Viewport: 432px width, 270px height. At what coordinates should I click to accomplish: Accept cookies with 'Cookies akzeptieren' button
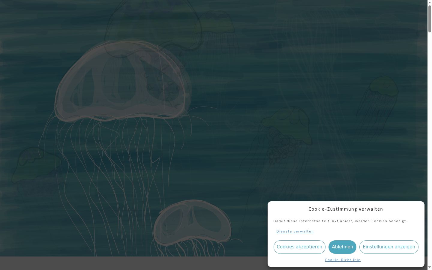pyautogui.click(x=299, y=247)
